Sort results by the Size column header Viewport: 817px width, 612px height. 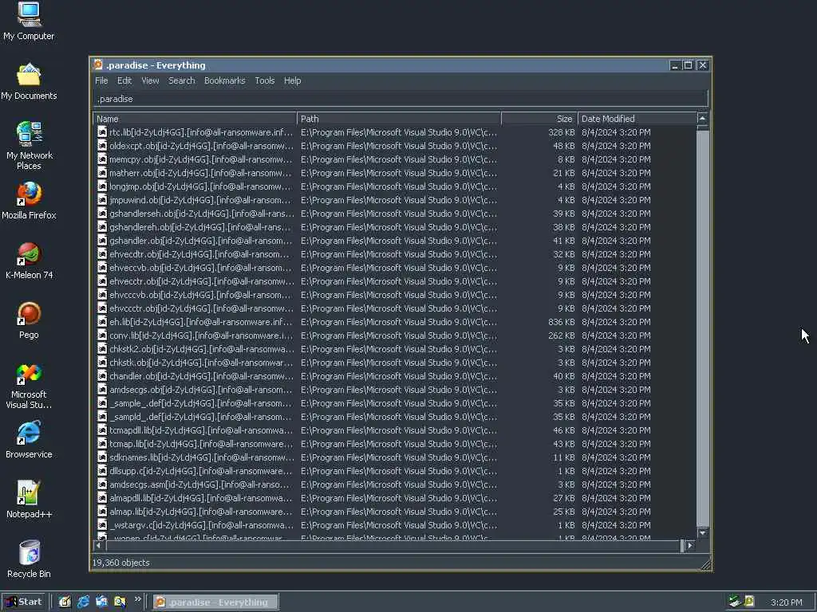point(540,119)
